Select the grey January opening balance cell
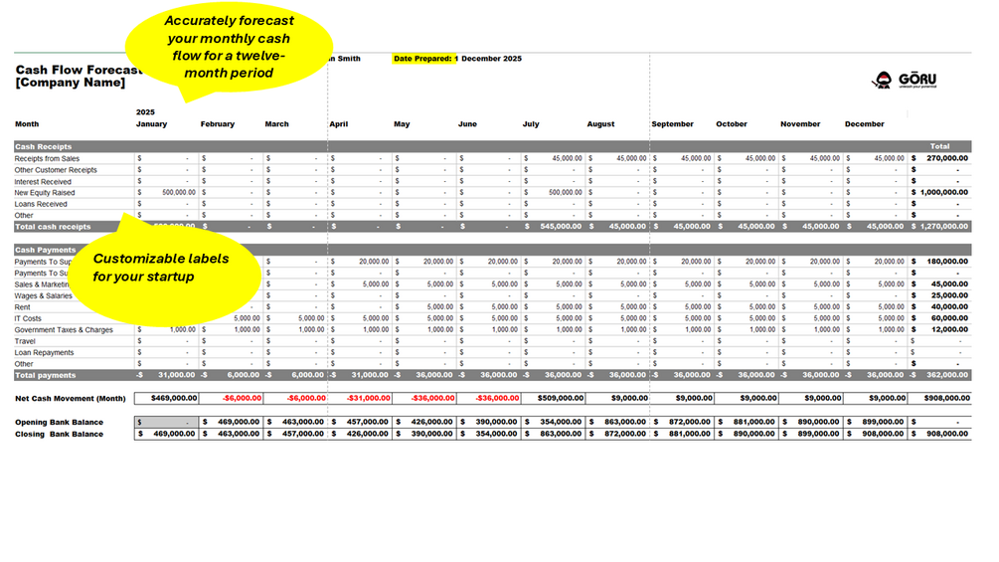The width and height of the screenshot is (999, 562). pos(167,422)
